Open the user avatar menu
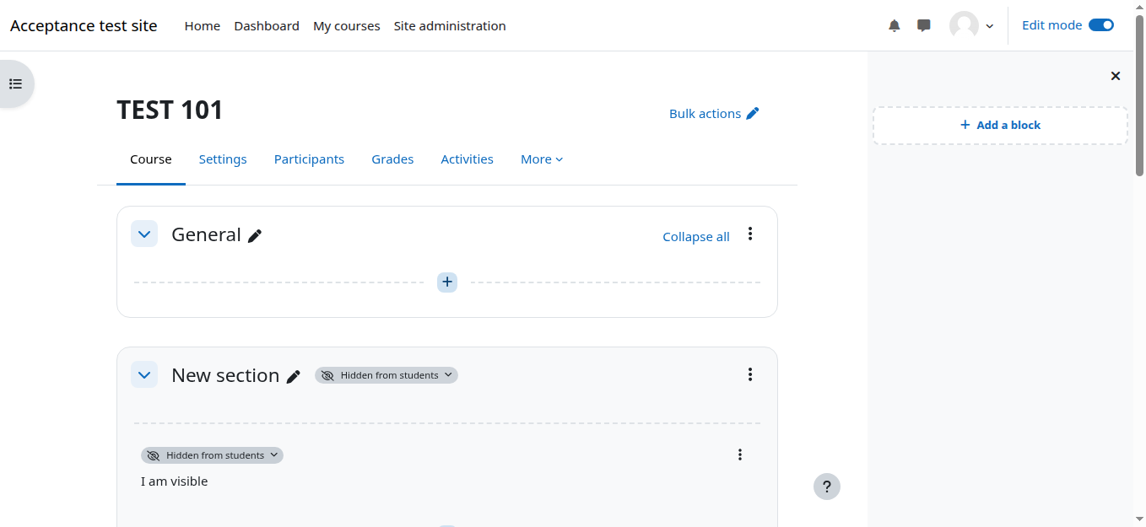 point(971,25)
